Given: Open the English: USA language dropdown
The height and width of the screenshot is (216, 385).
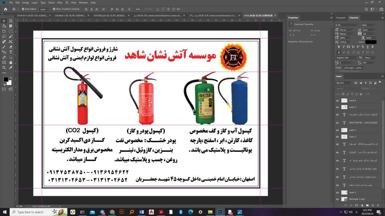Looking at the screenshot, I should pyautogui.click(x=347, y=58).
